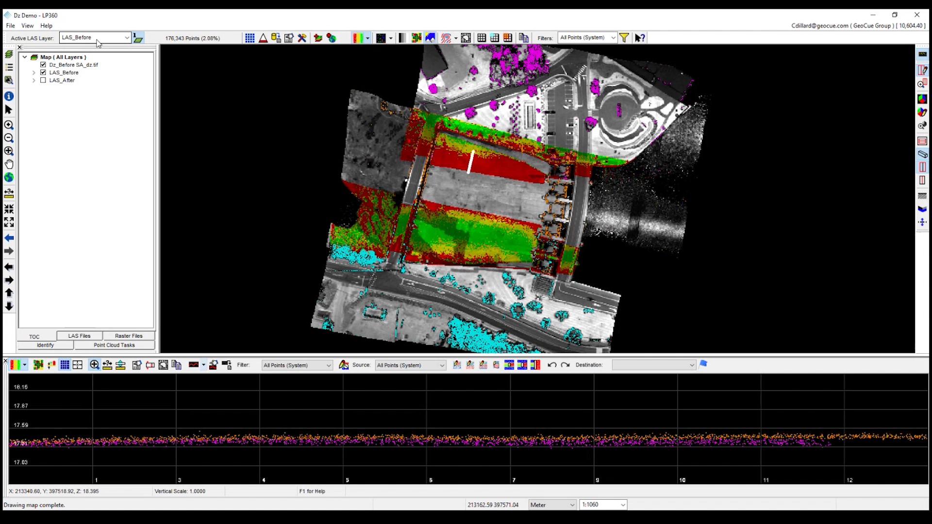Open the File menu
Image resolution: width=932 pixels, height=524 pixels.
pos(10,26)
